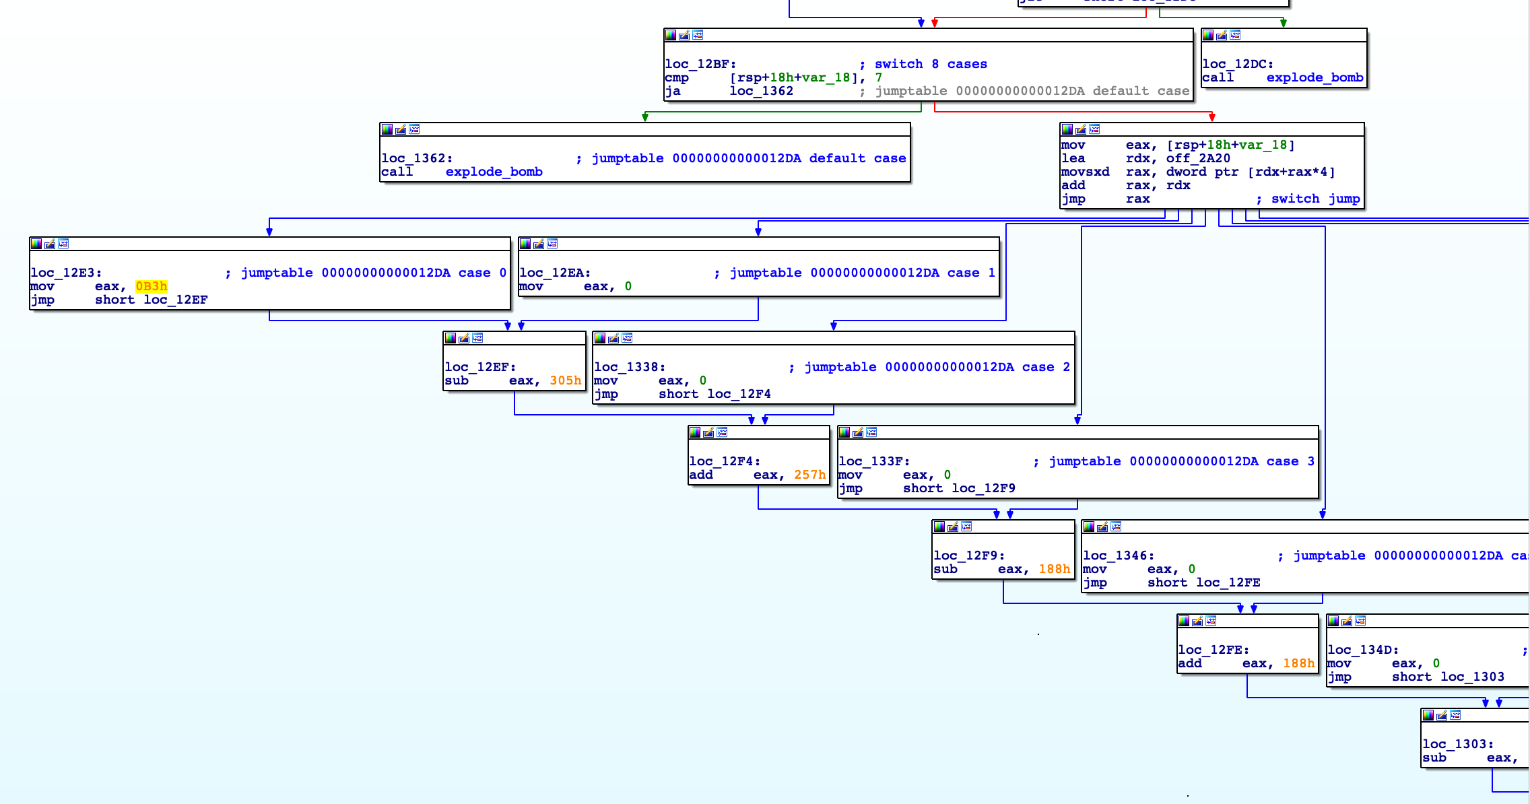Click the node color icon on loc_12EF block
Image resolution: width=1530 pixels, height=804 pixels.
coord(451,338)
